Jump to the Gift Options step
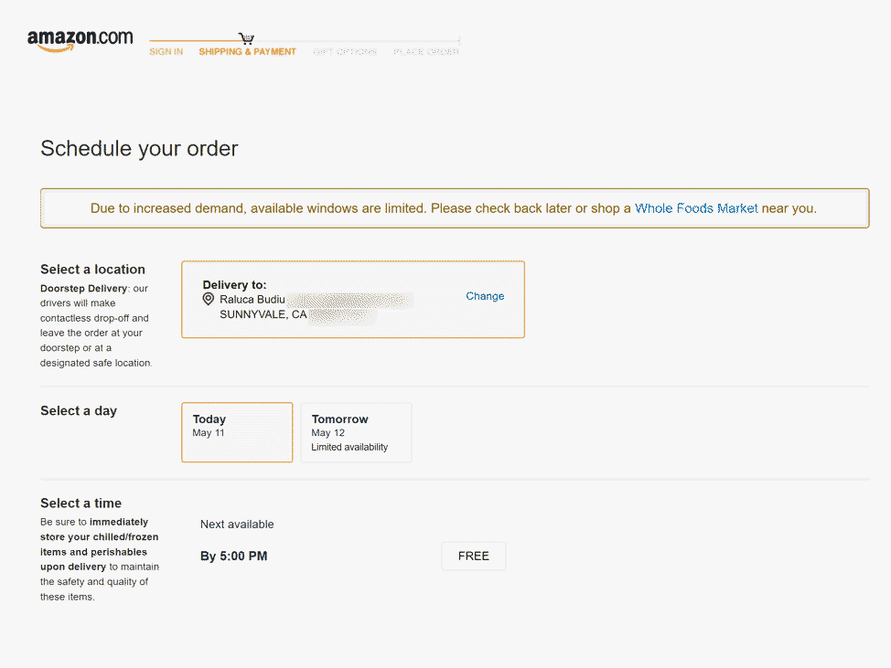891x668 pixels. [345, 52]
